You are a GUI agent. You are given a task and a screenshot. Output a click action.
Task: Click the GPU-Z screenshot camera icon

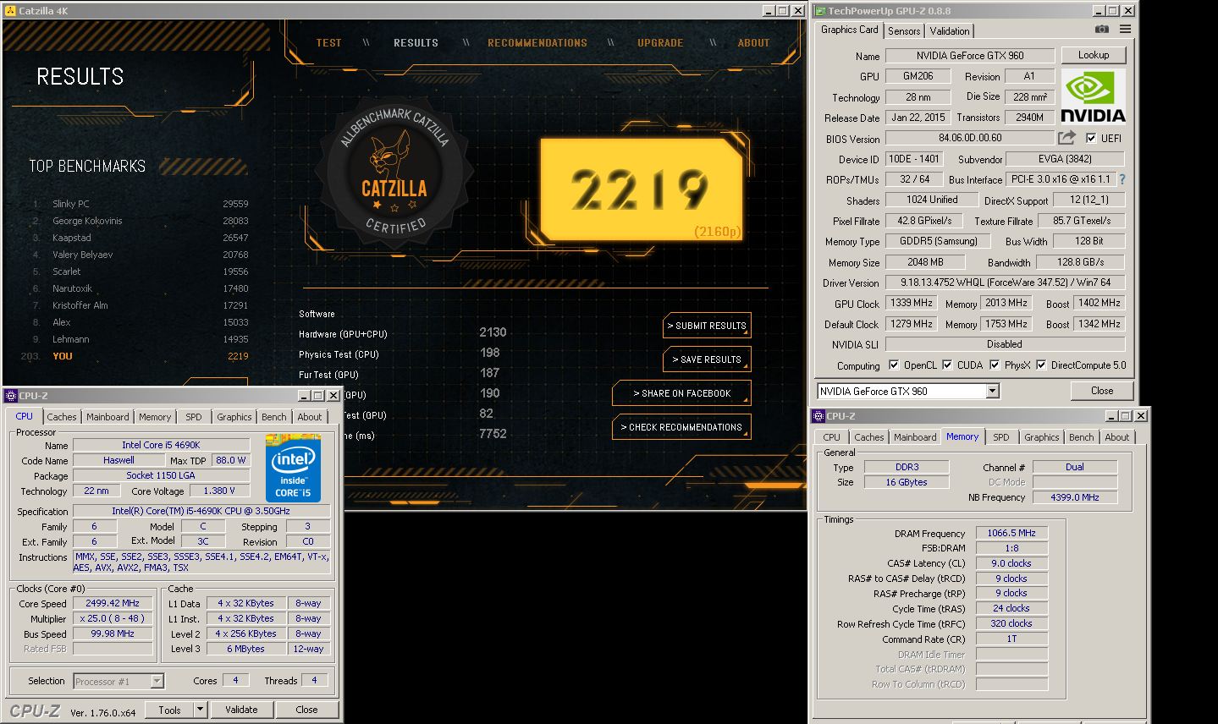(x=1101, y=30)
